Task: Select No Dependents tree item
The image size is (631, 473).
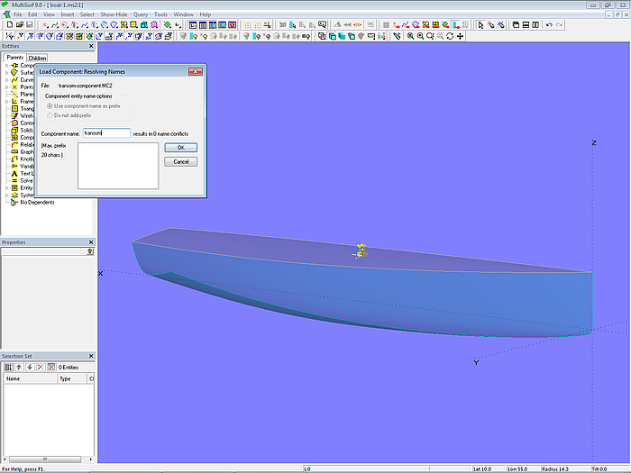Action: [x=36, y=202]
